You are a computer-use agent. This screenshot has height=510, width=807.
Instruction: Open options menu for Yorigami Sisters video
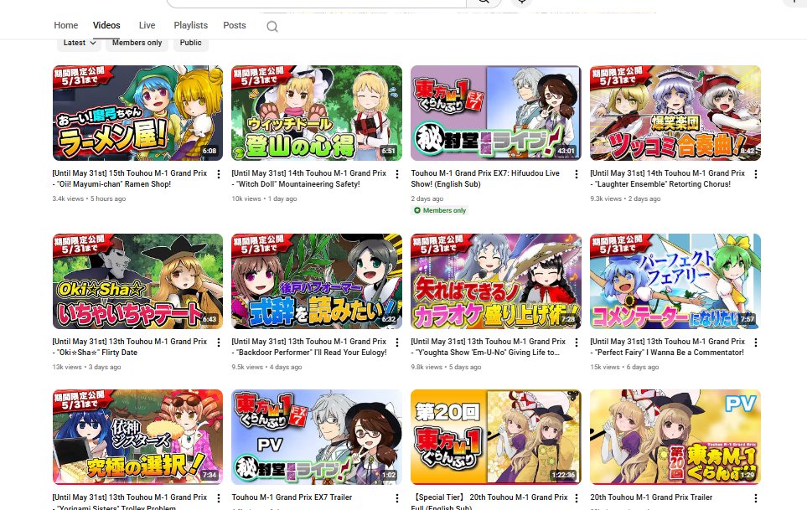pos(219,498)
